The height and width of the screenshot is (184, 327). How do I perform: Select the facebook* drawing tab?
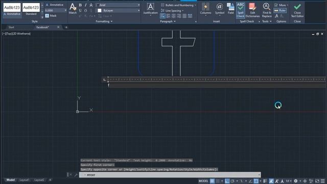tap(42, 27)
